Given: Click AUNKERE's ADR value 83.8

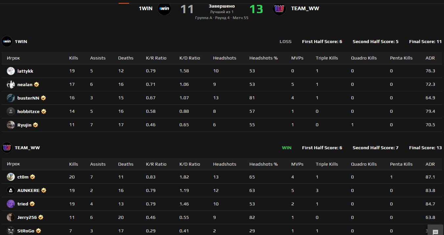Looking at the screenshot, I should coord(430,190).
